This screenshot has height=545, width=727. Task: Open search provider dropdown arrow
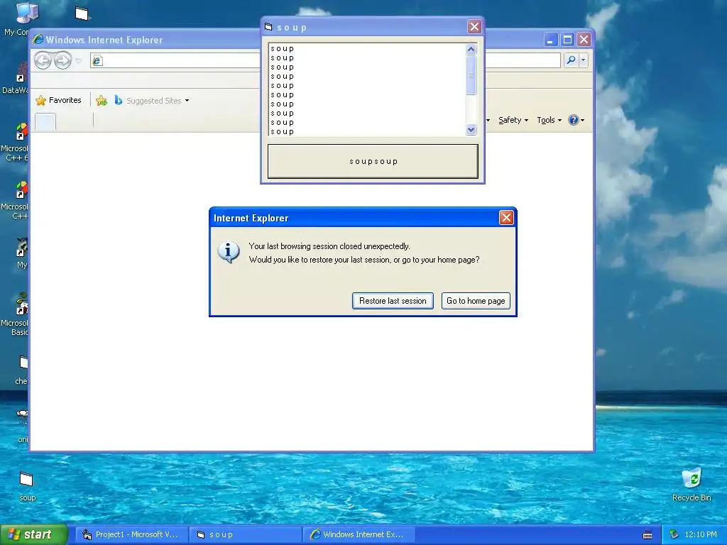(x=584, y=60)
